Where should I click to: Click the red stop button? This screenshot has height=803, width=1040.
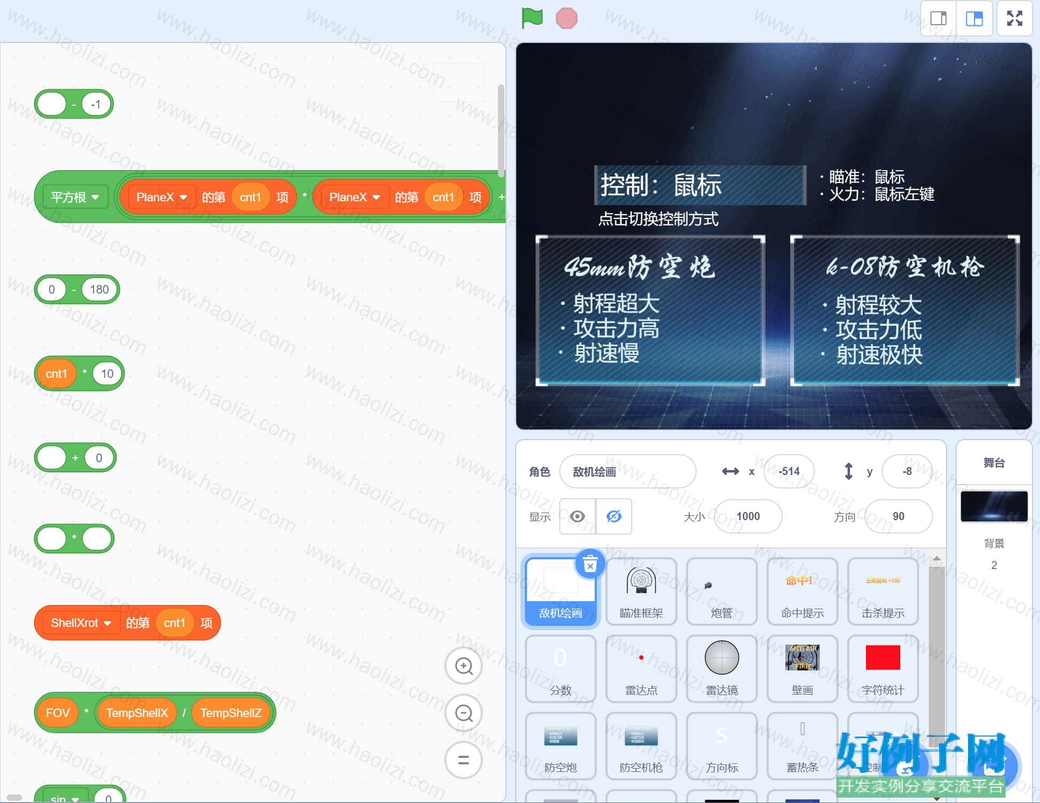566,18
